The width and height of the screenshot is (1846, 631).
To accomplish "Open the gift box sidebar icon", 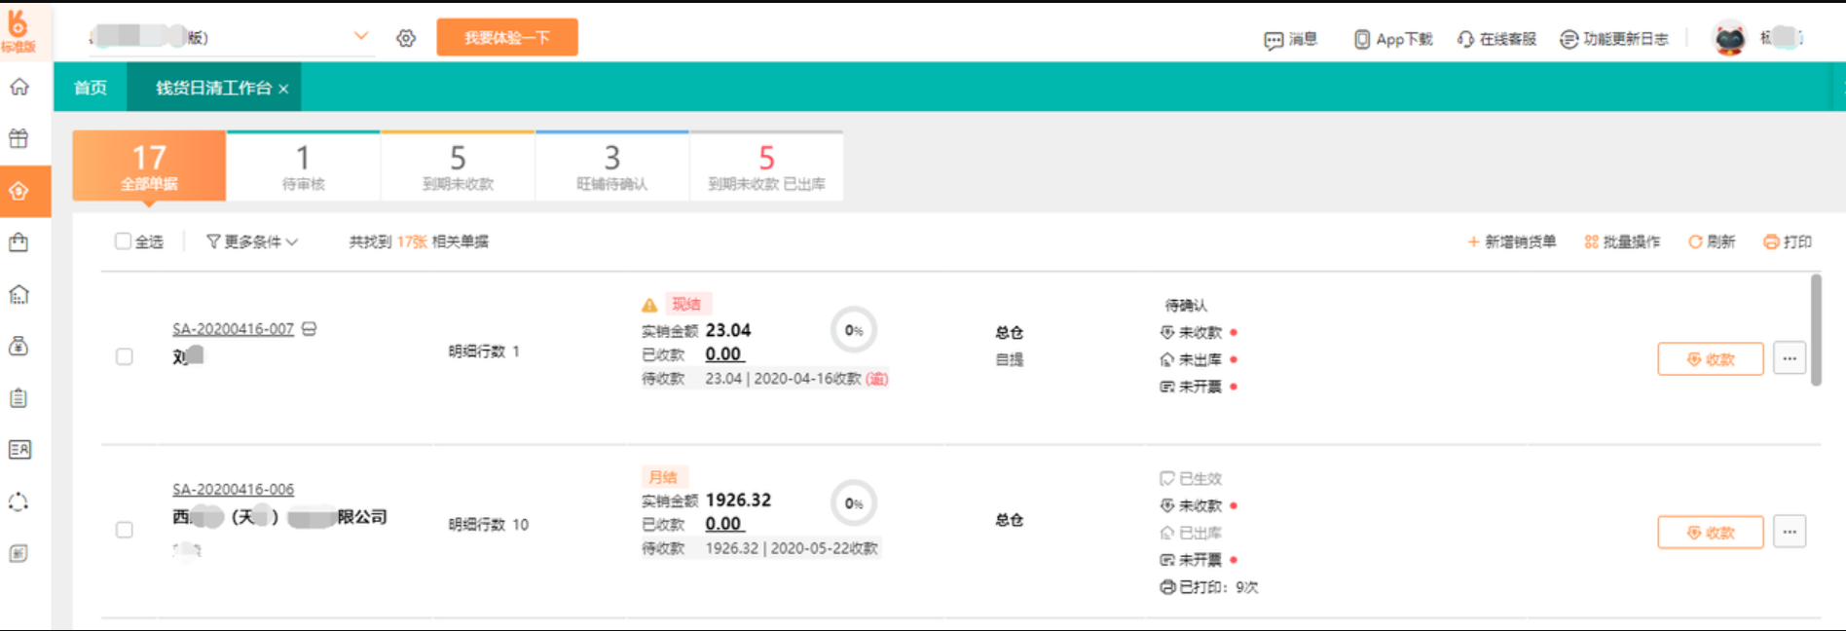I will [x=19, y=138].
